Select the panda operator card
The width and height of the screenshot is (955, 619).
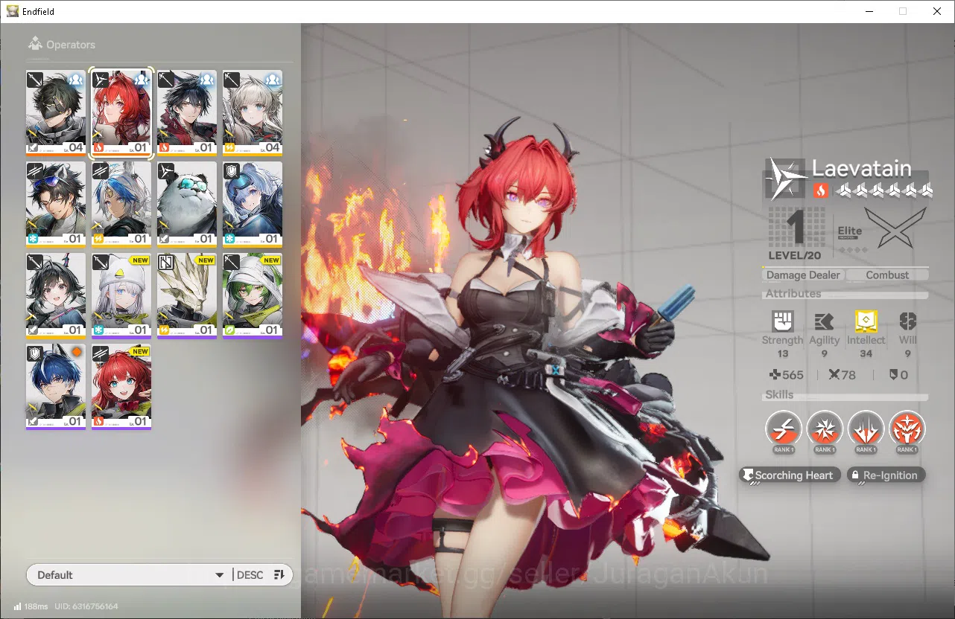click(187, 204)
